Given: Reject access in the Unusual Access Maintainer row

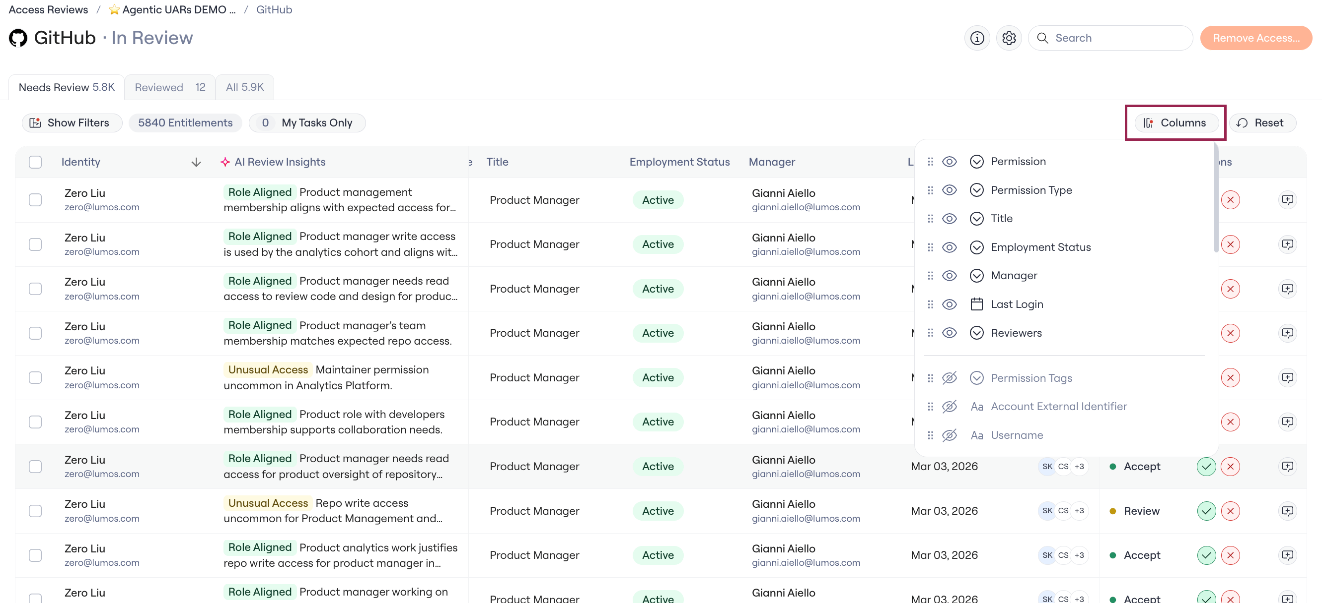Looking at the screenshot, I should coord(1230,377).
